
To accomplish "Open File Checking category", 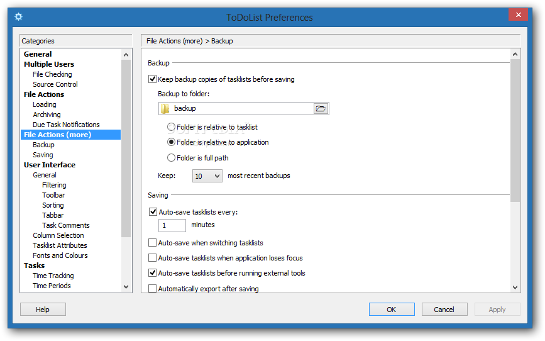I will coord(52,74).
